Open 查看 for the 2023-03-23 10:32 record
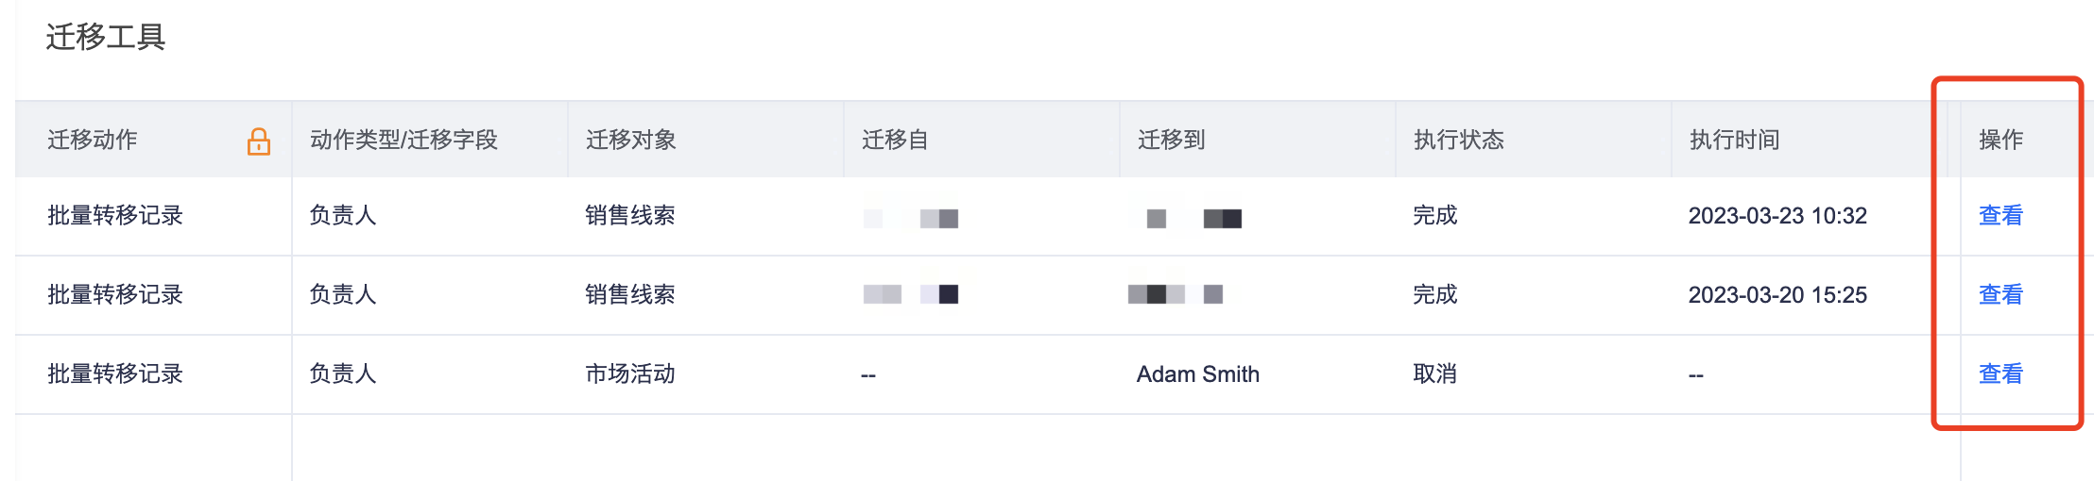The width and height of the screenshot is (2094, 481). pos(2000,216)
